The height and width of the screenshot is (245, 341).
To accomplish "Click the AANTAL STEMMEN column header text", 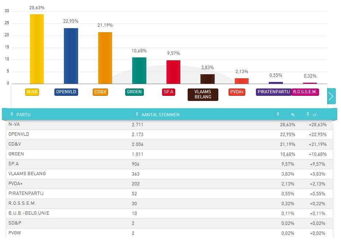I will tap(161, 115).
